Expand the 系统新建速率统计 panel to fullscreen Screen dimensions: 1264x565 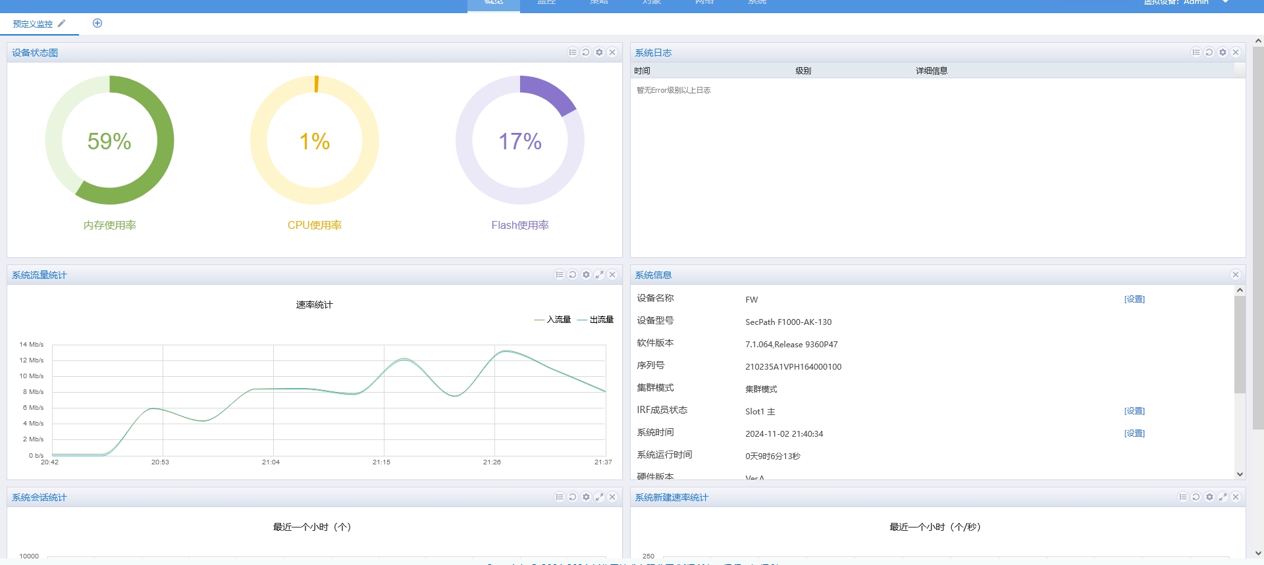point(1223,497)
